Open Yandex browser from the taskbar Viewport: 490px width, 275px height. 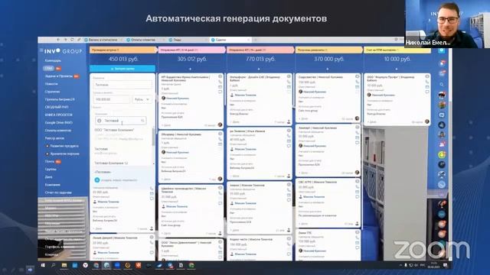click(85, 265)
